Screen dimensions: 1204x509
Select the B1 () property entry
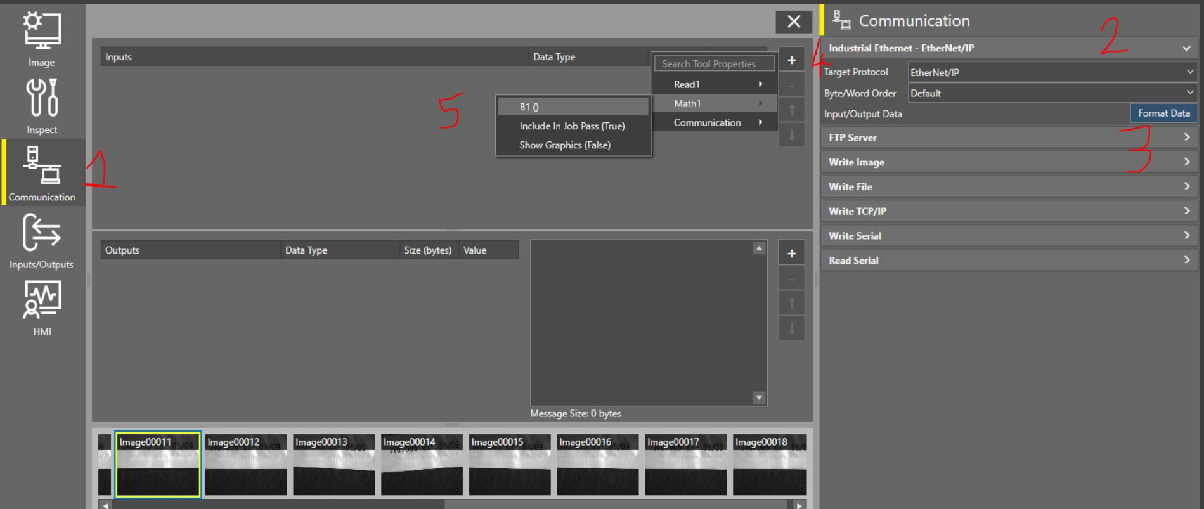572,106
